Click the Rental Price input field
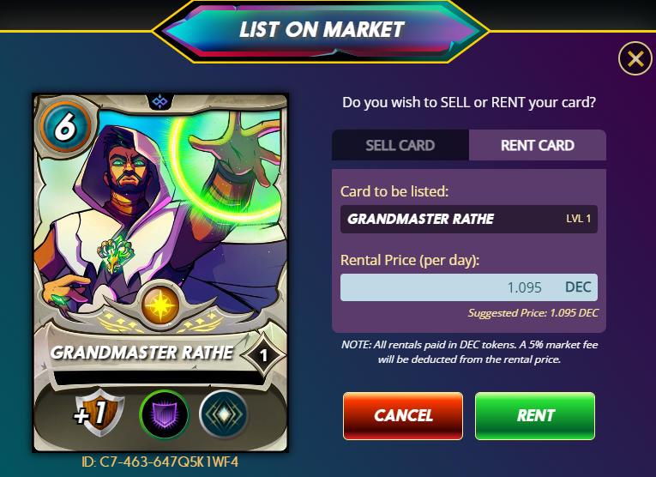Screen dimensions: 656x477 click(468, 287)
